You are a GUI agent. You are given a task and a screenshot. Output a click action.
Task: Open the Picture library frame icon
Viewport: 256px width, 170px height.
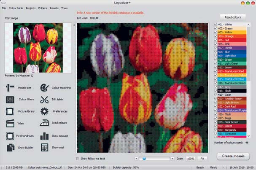click(x=10, y=111)
